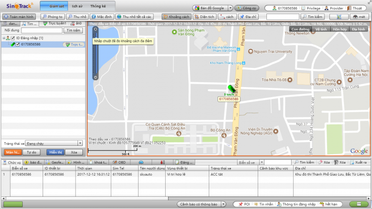Select the Khoảng cách distance measuring tool
The image size is (372, 209).
[176, 16]
